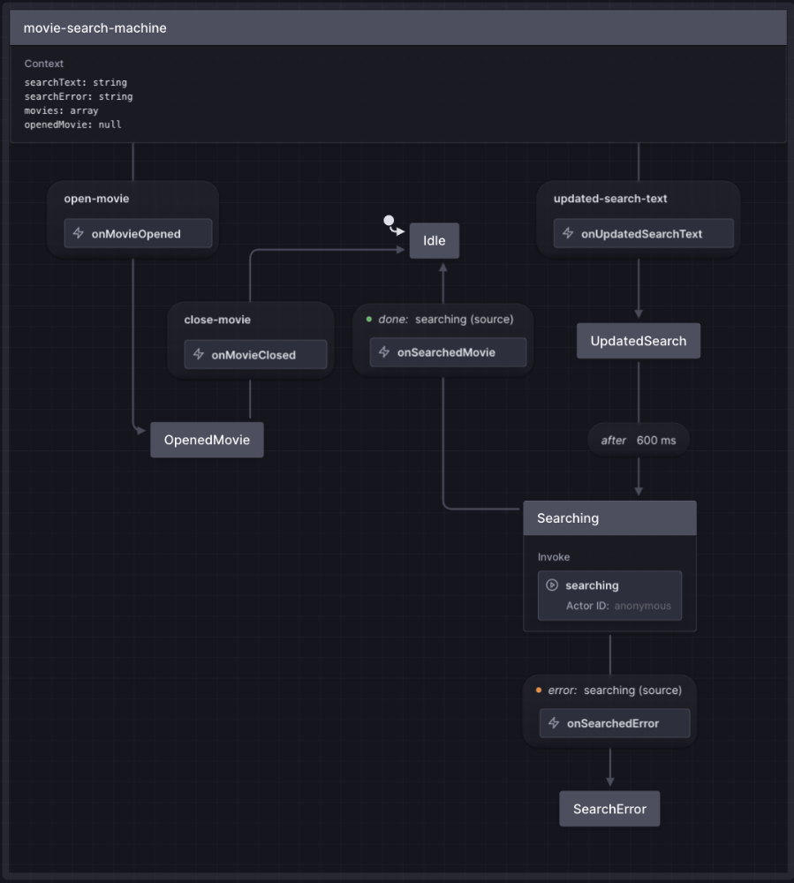Click the after 600 ms transition
This screenshot has height=883, width=794.
tap(639, 440)
